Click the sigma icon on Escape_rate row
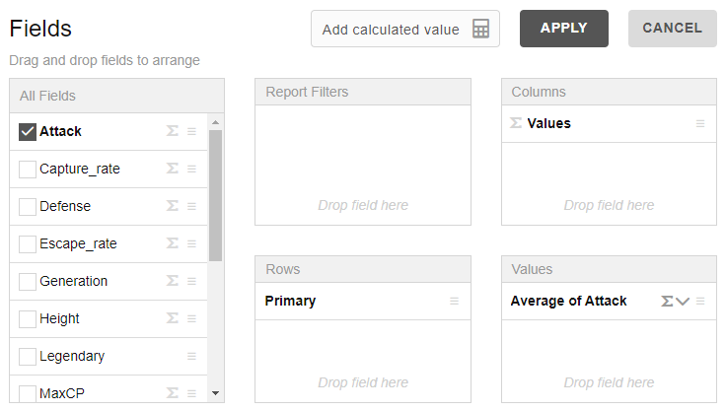Image resolution: width=726 pixels, height=411 pixels. [x=173, y=243]
